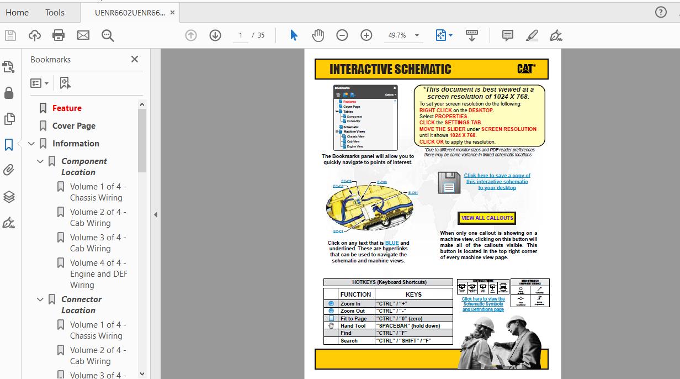Click the VIEW ALL CALLOUTS button
This screenshot has width=680, height=379.
click(x=487, y=218)
